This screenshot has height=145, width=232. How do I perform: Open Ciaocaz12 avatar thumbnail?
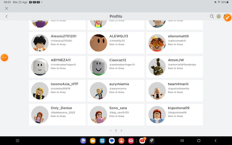coord(98,67)
